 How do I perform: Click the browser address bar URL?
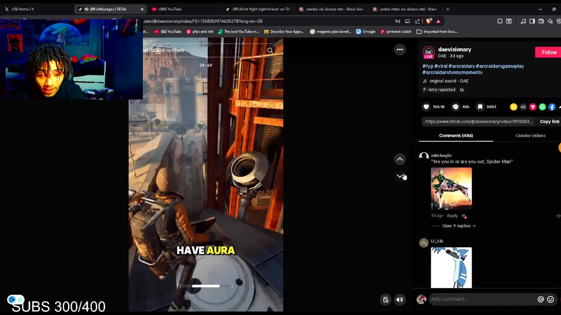[x=202, y=21]
